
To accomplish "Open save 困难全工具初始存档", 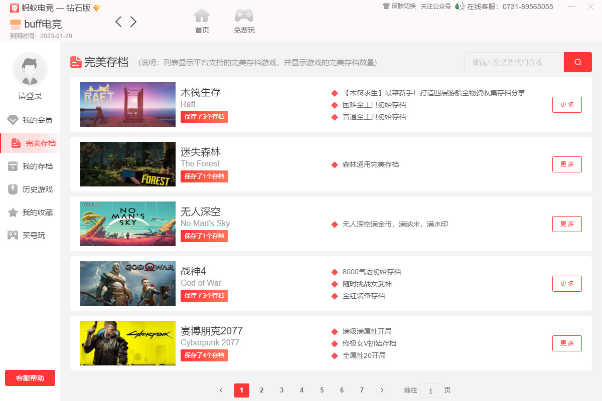I will 374,105.
